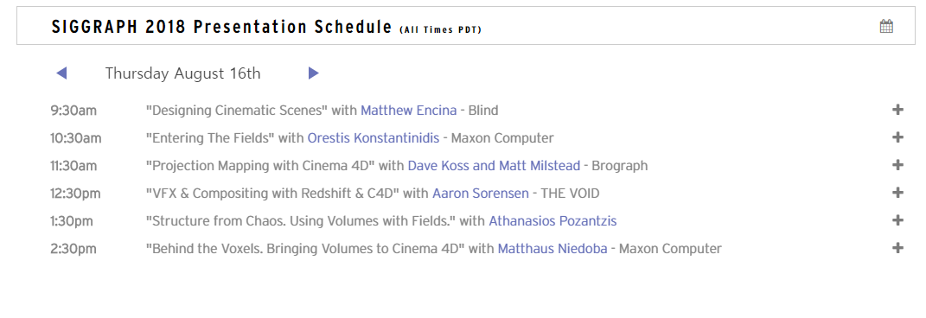Open Dave Koss and Matt Milstead link

(x=494, y=166)
